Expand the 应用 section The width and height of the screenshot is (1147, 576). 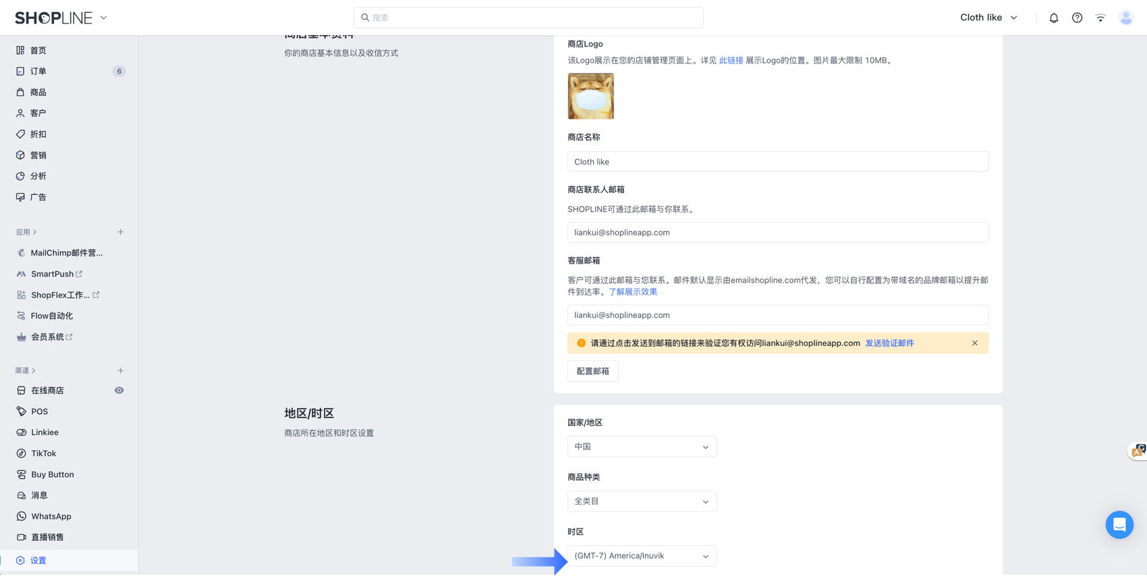pos(26,232)
